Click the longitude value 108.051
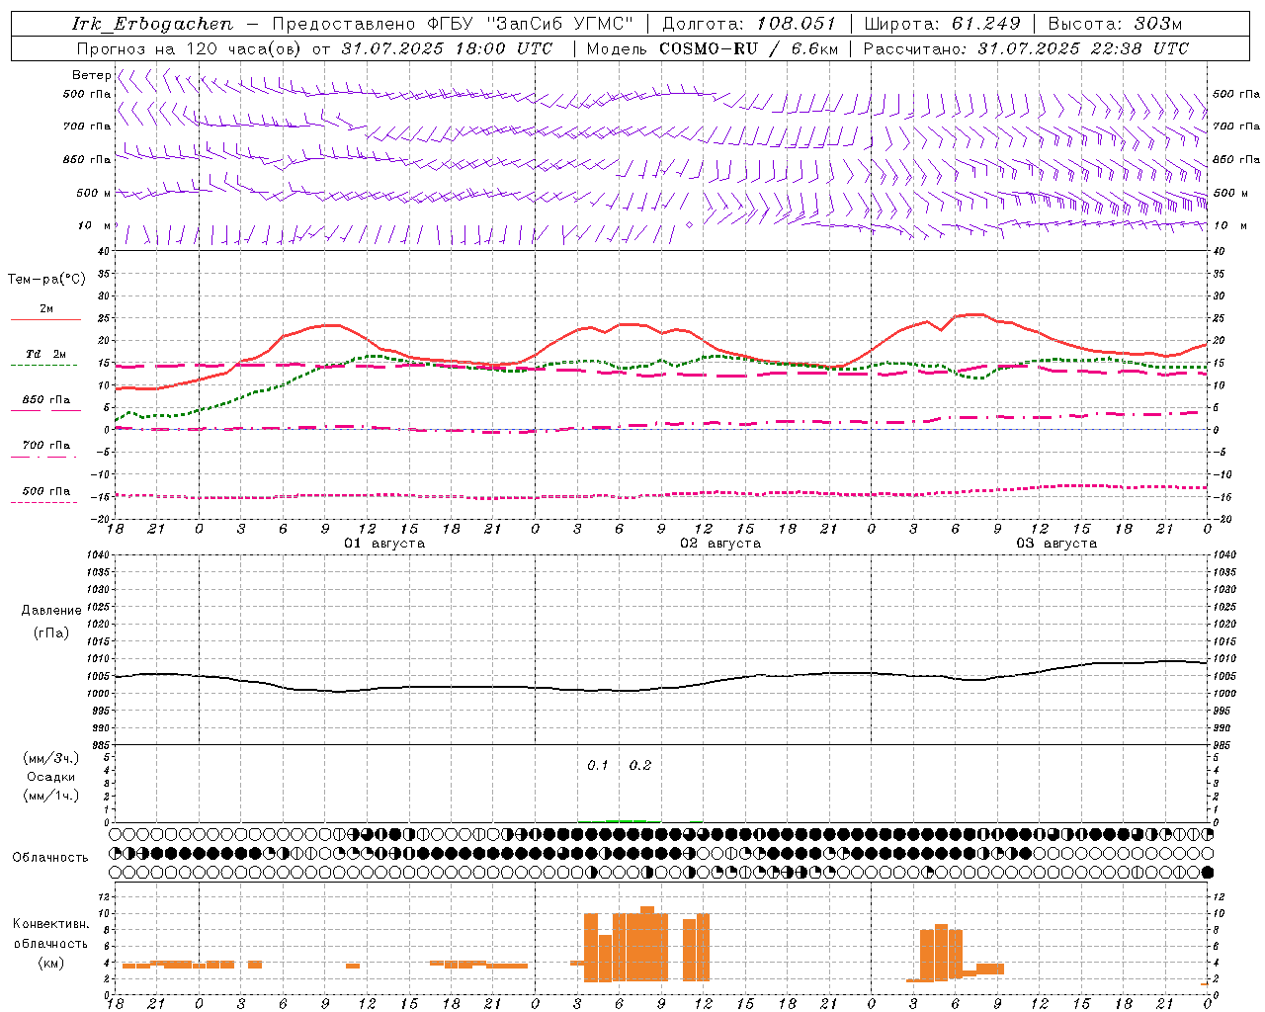This screenshot has height=1012, width=1265. coord(797,24)
